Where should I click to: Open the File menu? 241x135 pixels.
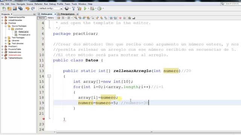click(x=2, y=4)
